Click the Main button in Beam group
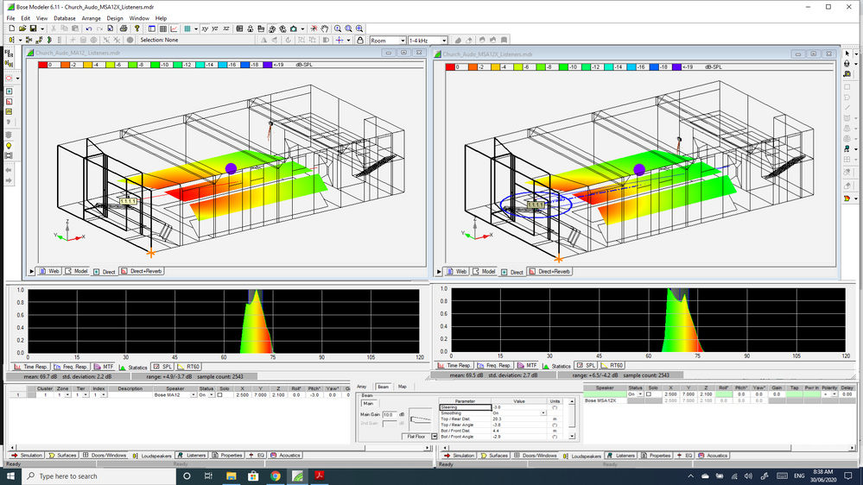The width and height of the screenshot is (863, 485). pos(368,404)
